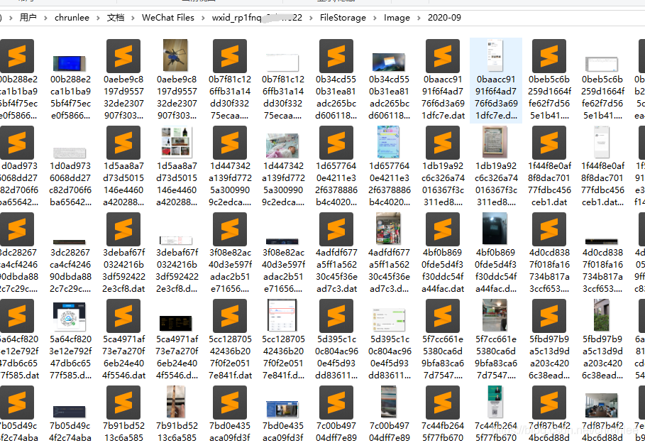Go to 用户 folder in address bar
The image size is (645, 443).
tap(28, 18)
